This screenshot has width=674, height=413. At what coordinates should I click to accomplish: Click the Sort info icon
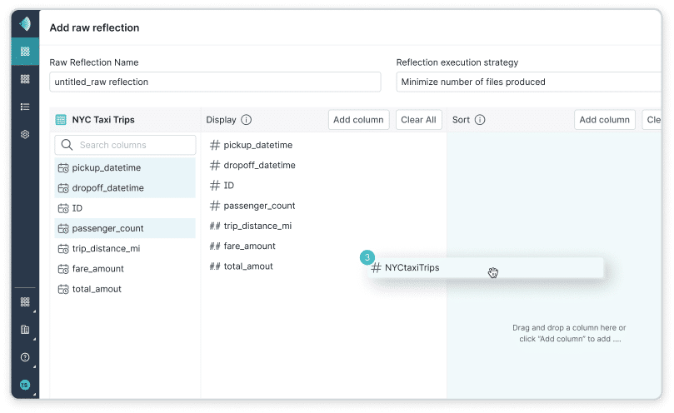click(x=480, y=120)
